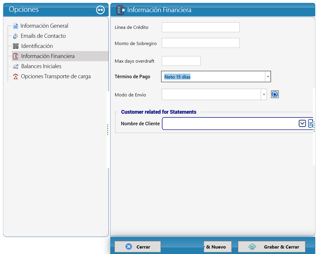This screenshot has width=321, height=254.
Task: Focus the Linea de Crédito input field
Action: (x=201, y=27)
